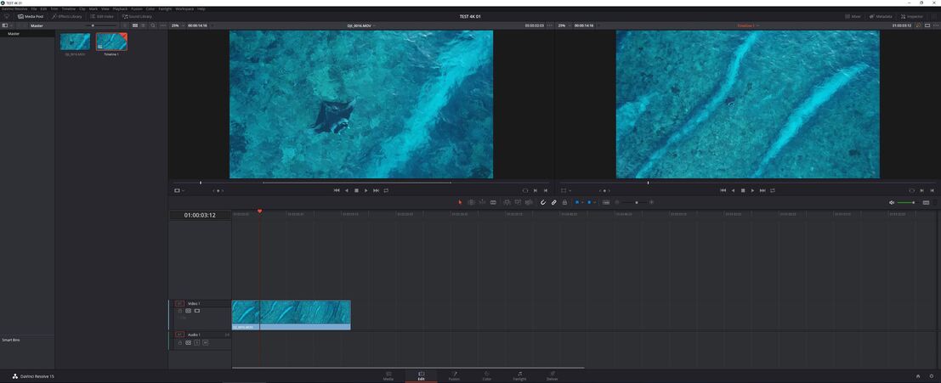
Task: Switch to the Color page tab
Action: (x=486, y=375)
